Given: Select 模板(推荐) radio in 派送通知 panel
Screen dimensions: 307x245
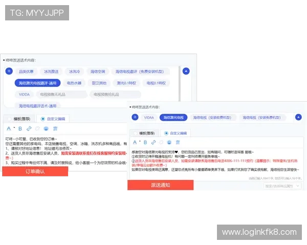Looking at the screenshot, I should pyautogui.click(x=135, y=133).
